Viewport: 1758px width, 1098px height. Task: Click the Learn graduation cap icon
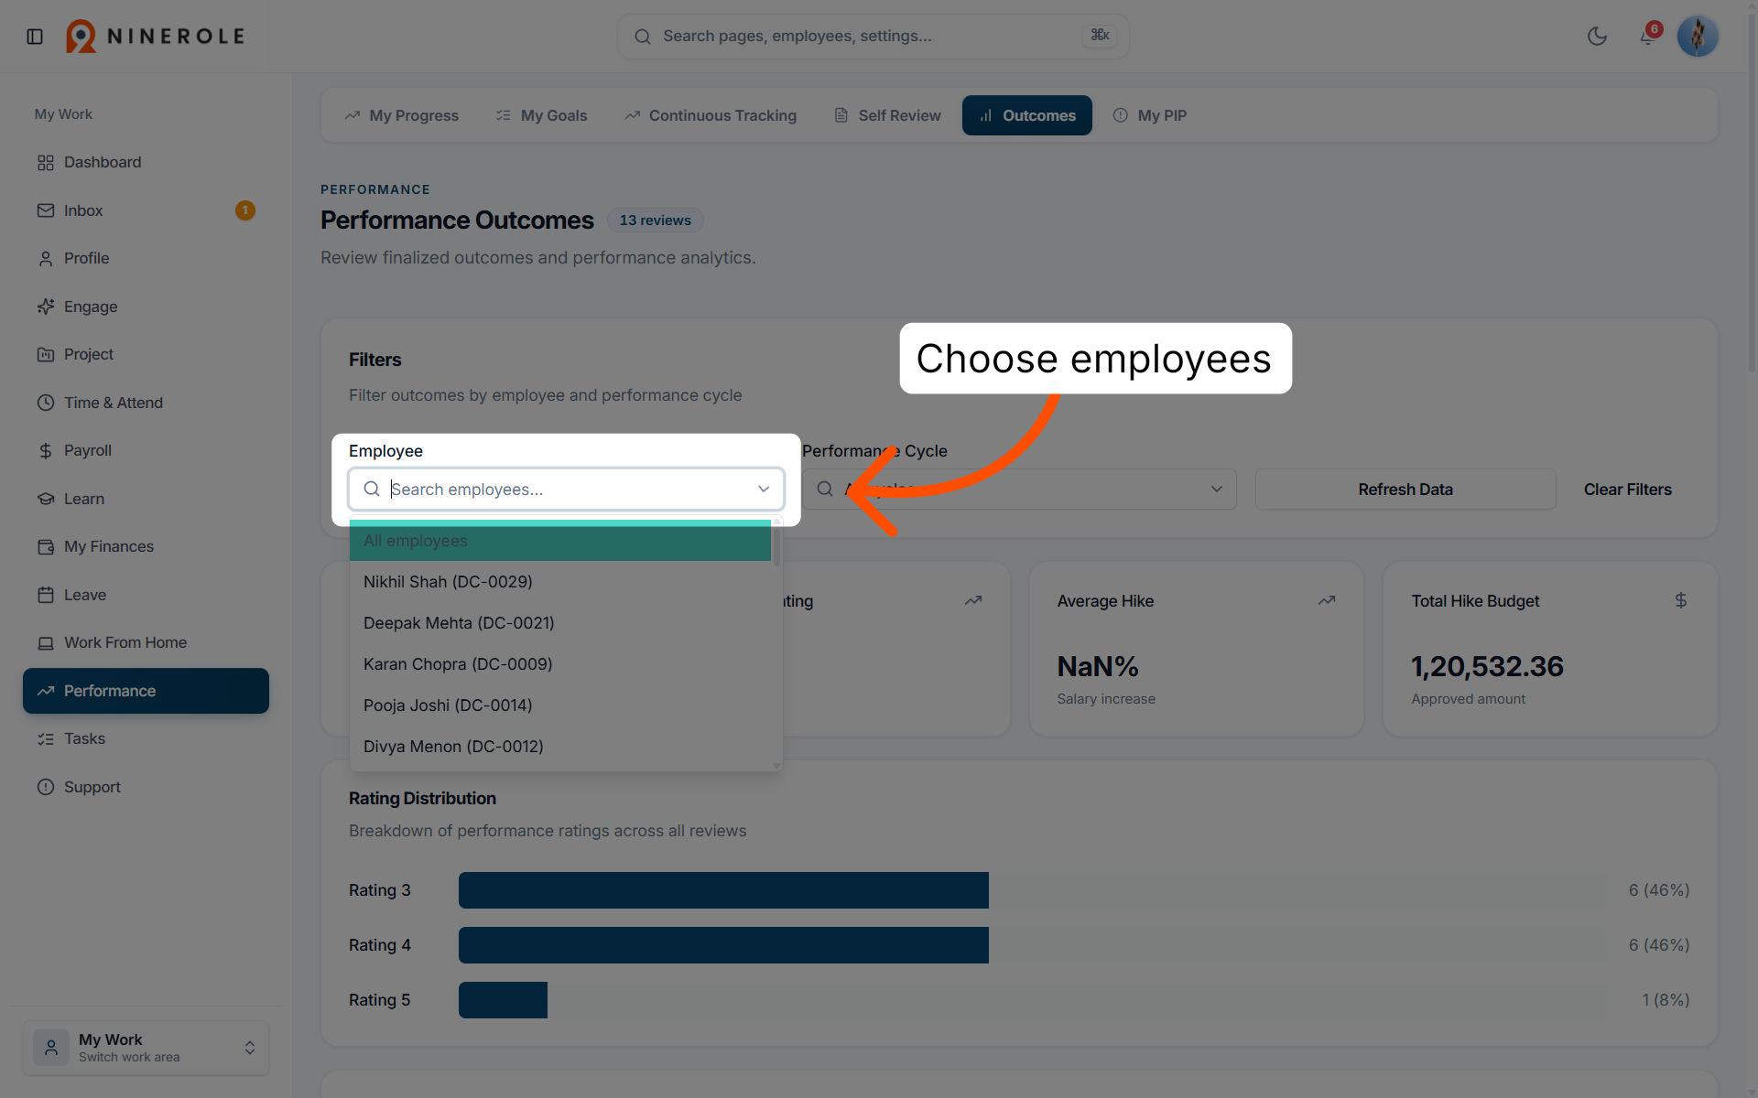tap(46, 499)
